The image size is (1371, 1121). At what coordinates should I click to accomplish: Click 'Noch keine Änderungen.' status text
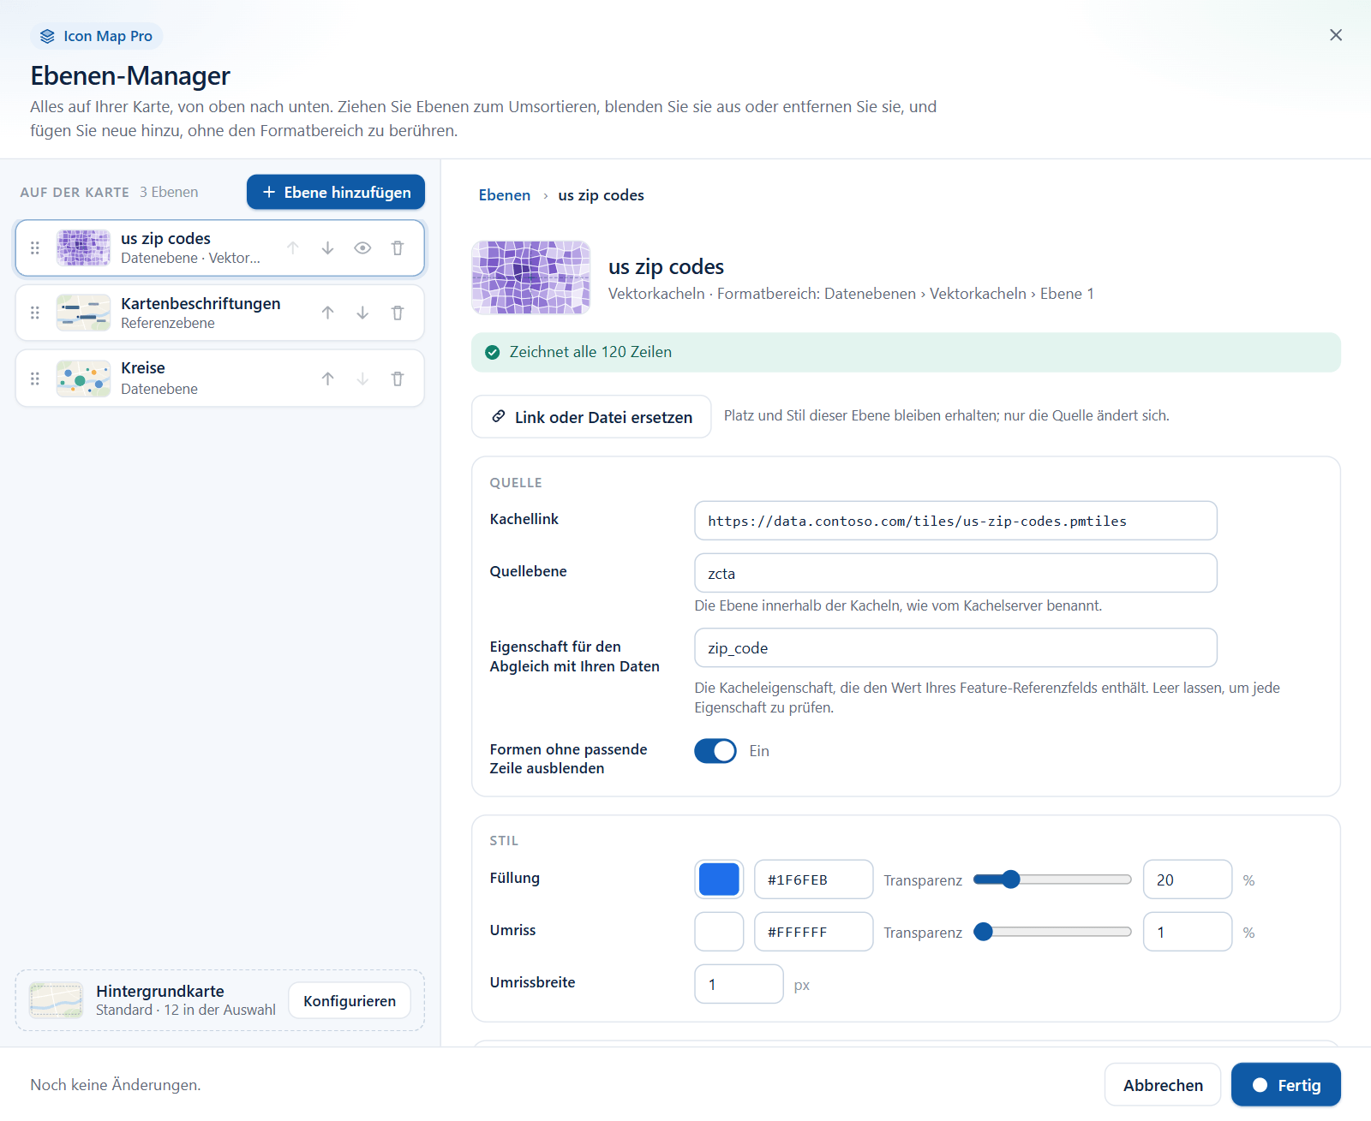tap(116, 1085)
